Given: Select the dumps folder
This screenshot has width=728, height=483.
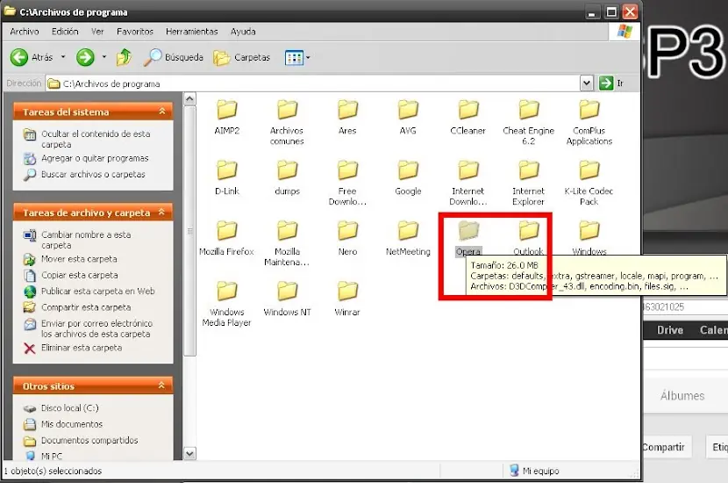Looking at the screenshot, I should point(288,178).
